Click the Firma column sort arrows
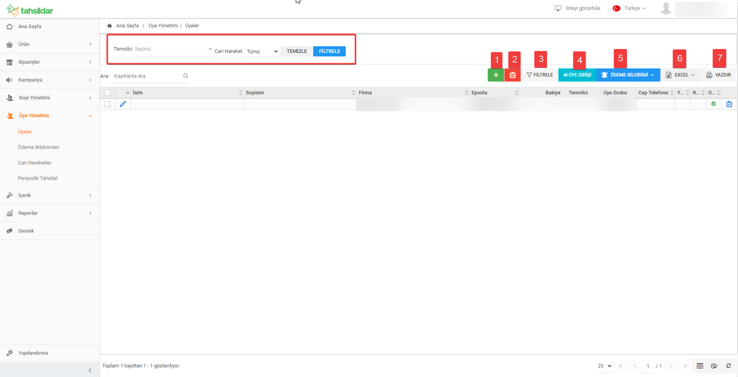The height and width of the screenshot is (377, 738). coord(466,93)
